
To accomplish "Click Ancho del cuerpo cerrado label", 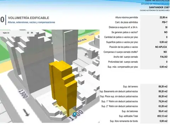I will tap(126, 57).
